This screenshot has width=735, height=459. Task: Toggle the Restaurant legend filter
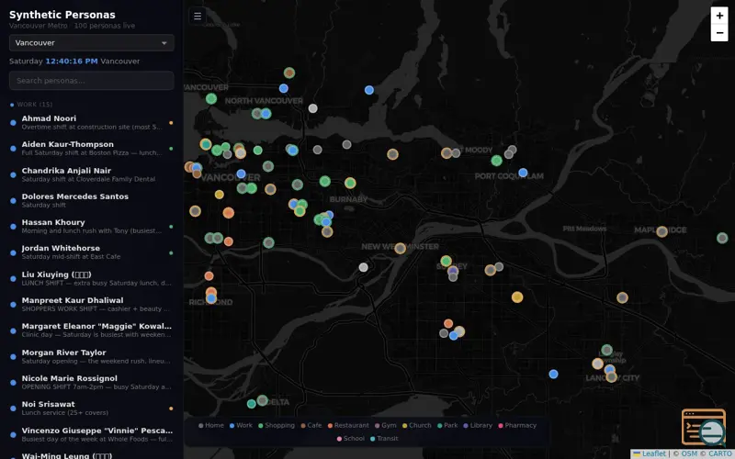(348, 425)
